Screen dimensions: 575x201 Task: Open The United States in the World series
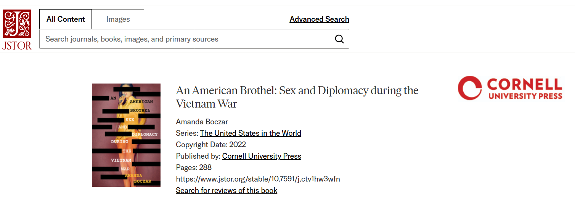(251, 133)
